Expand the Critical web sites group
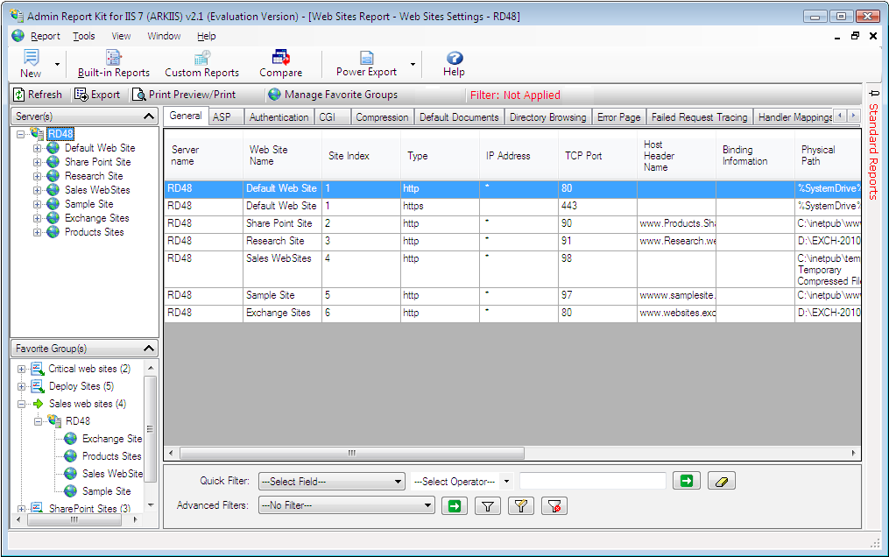889x557 pixels. point(21,369)
